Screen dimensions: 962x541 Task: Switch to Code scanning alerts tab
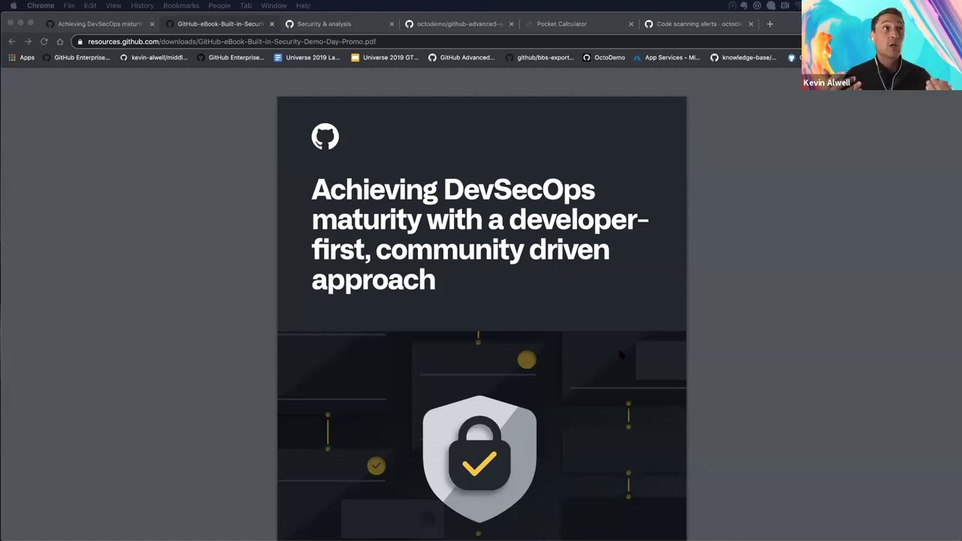tap(698, 24)
